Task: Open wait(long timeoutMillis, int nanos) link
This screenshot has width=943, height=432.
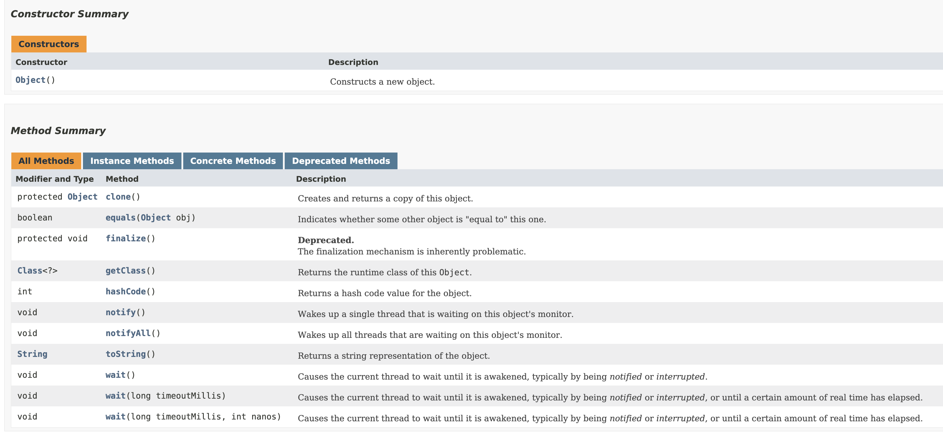Action: pyautogui.click(x=115, y=416)
